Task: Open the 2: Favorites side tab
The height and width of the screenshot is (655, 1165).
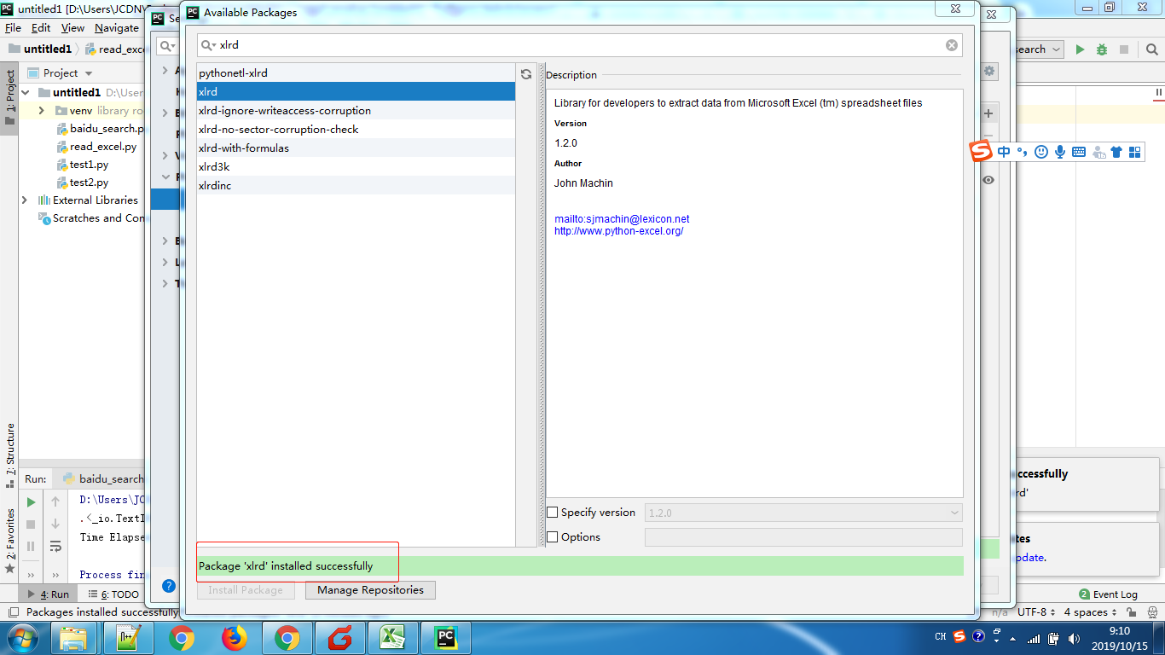Action: coord(9,541)
